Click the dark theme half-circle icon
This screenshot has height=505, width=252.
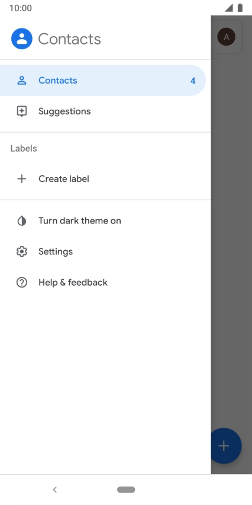click(21, 221)
